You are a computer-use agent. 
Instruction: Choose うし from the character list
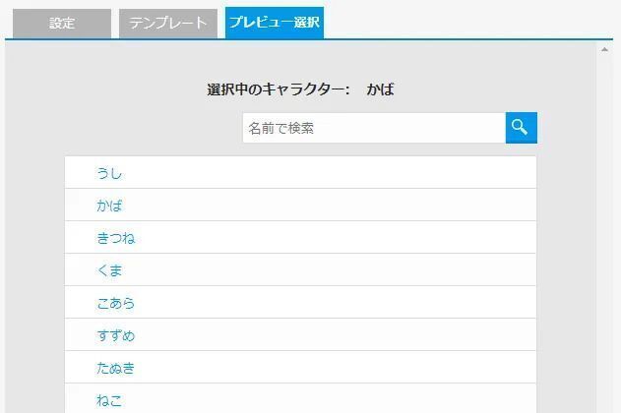click(109, 173)
